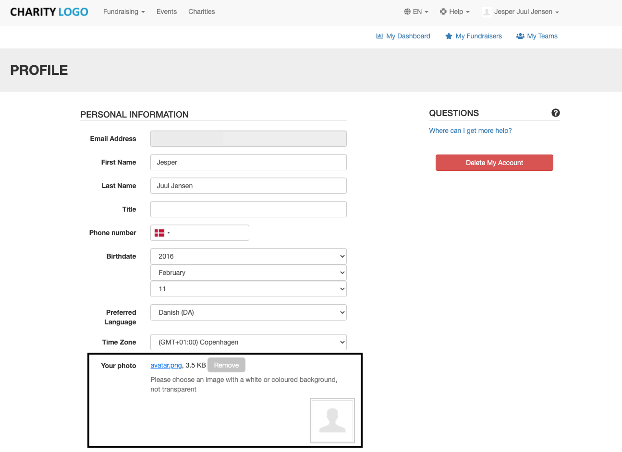The width and height of the screenshot is (622, 452).
Task: Click the Questions help circle icon
Action: (x=556, y=113)
